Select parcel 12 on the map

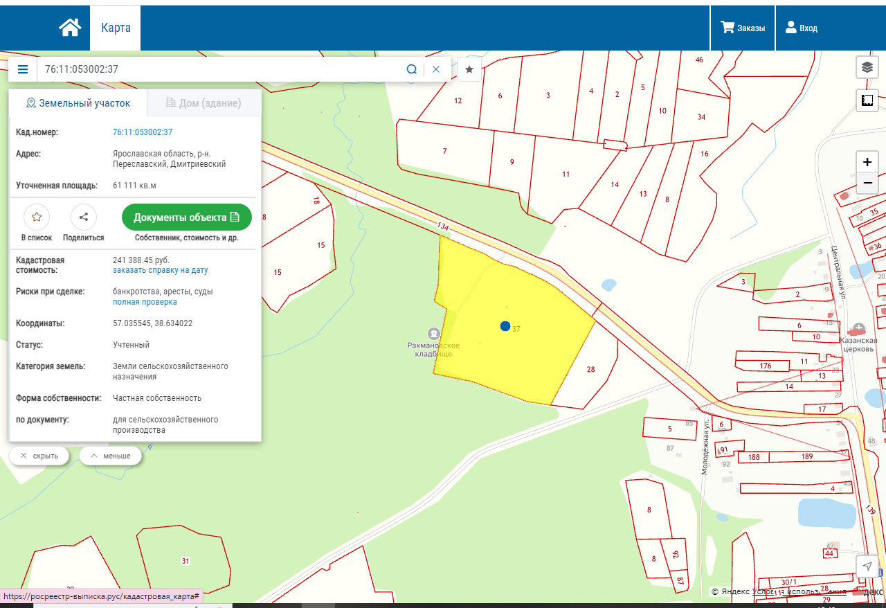(x=458, y=100)
